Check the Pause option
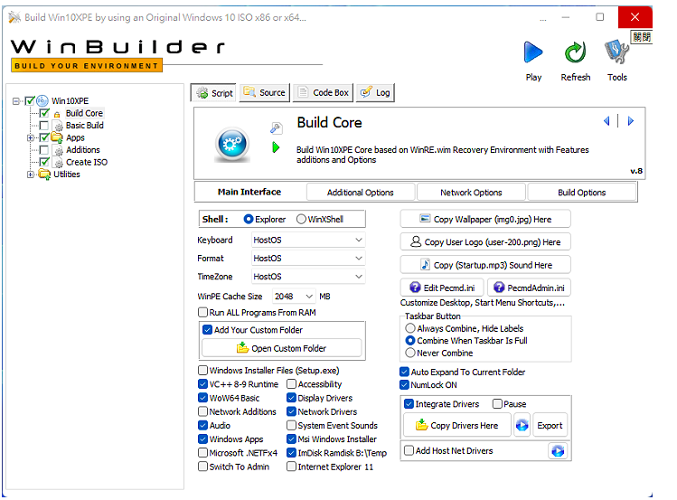Viewport: 677px width, 500px height. 497,404
